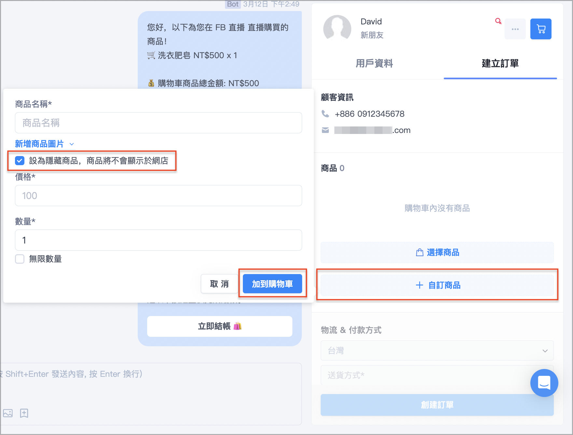Open the search icon in the contact header
Viewport: 573px width, 435px height.
click(x=498, y=21)
